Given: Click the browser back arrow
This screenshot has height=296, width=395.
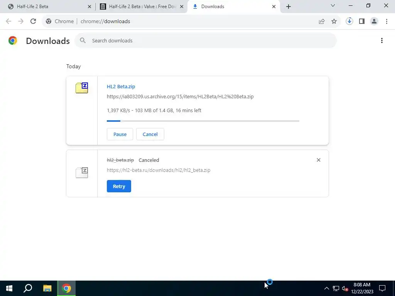Looking at the screenshot, I should coord(8,22).
